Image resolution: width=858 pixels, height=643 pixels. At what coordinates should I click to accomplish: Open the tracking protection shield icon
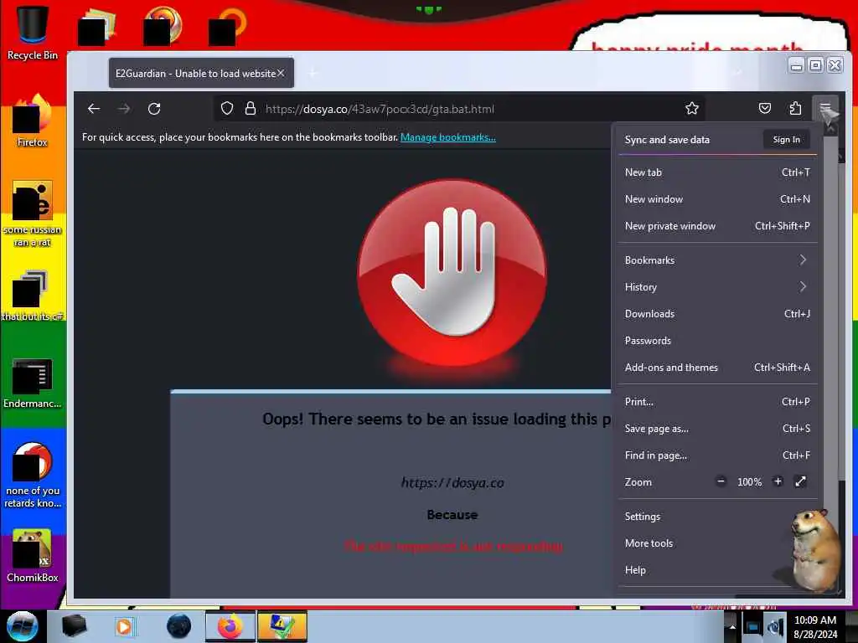(x=227, y=108)
